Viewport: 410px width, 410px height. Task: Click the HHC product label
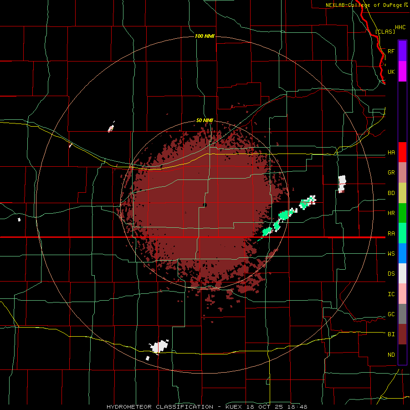coord(400,27)
